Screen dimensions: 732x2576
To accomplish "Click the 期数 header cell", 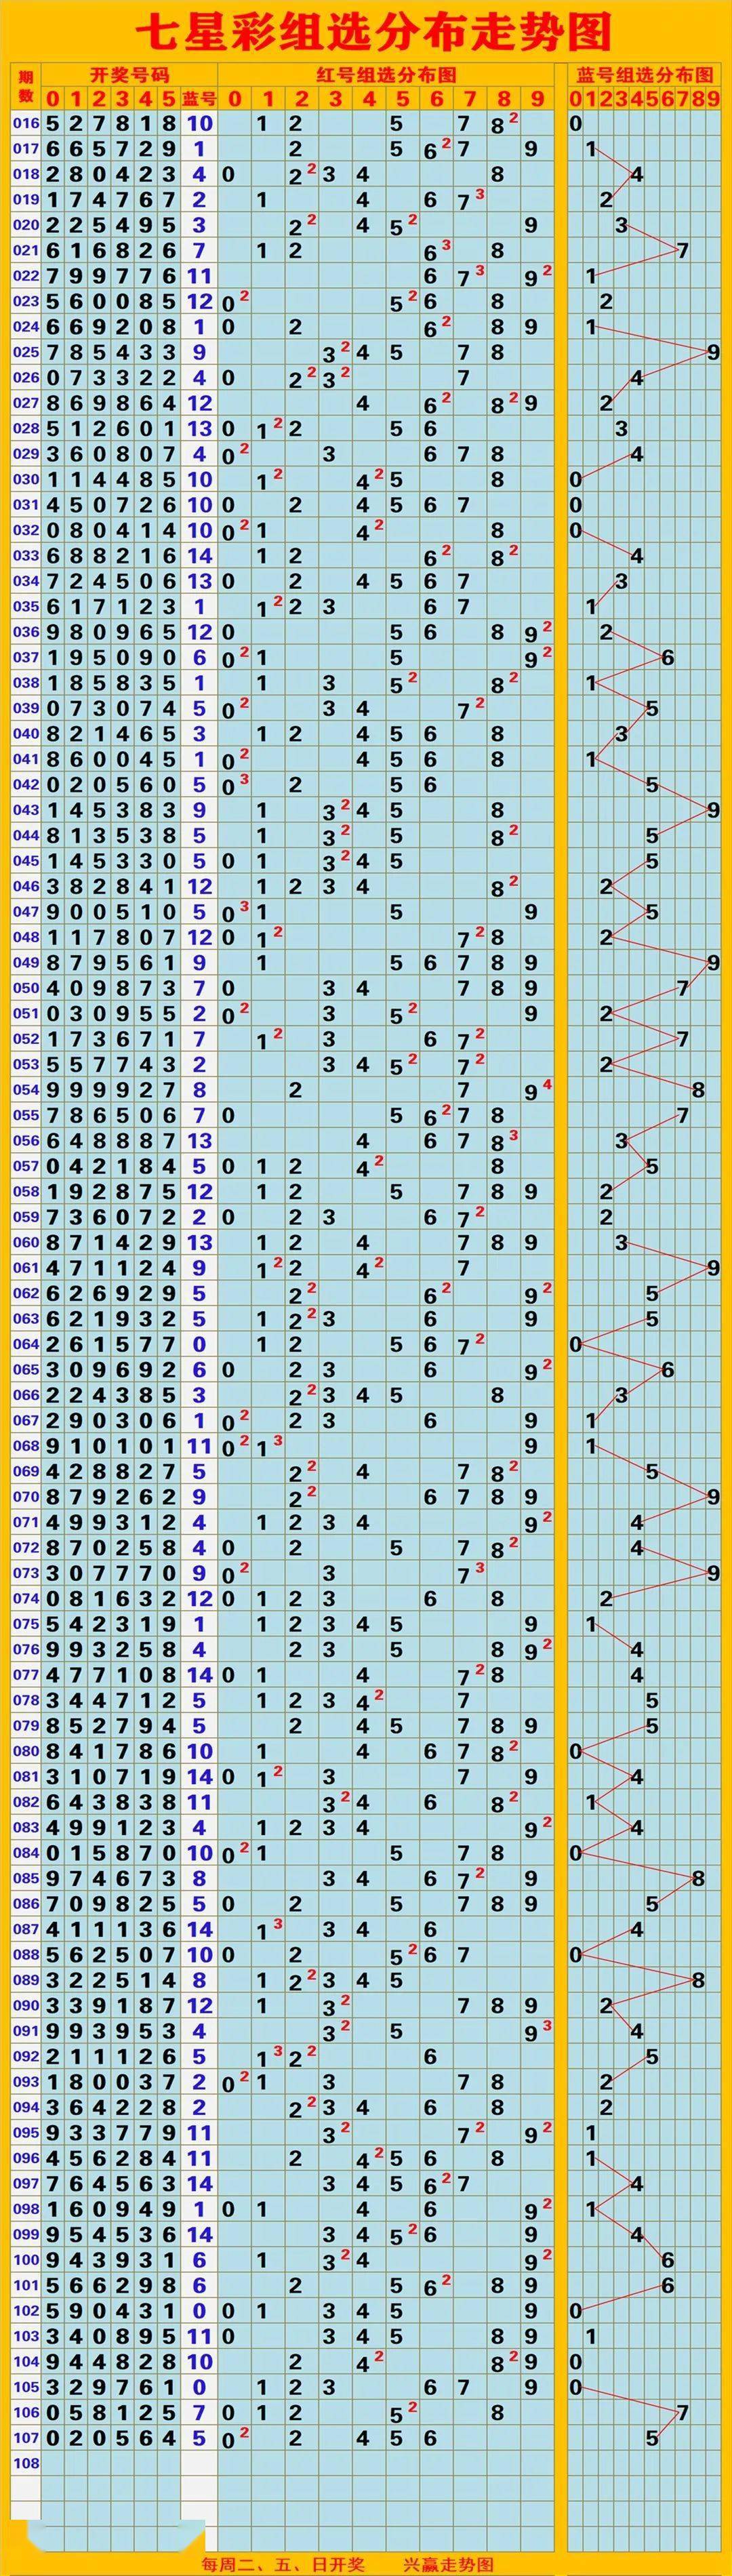I will coord(26,87).
